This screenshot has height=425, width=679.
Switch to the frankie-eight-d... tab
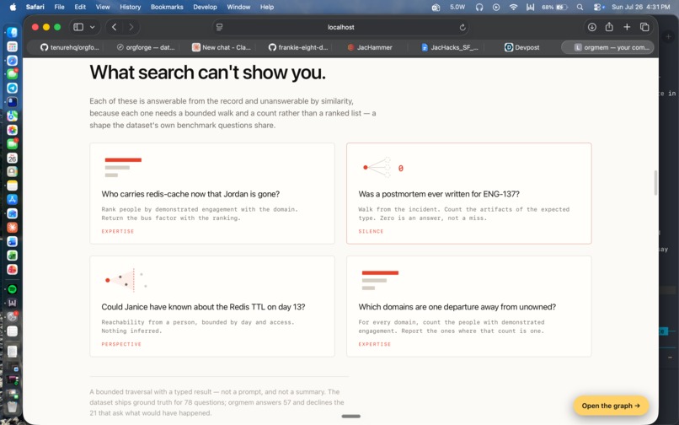tap(298, 47)
